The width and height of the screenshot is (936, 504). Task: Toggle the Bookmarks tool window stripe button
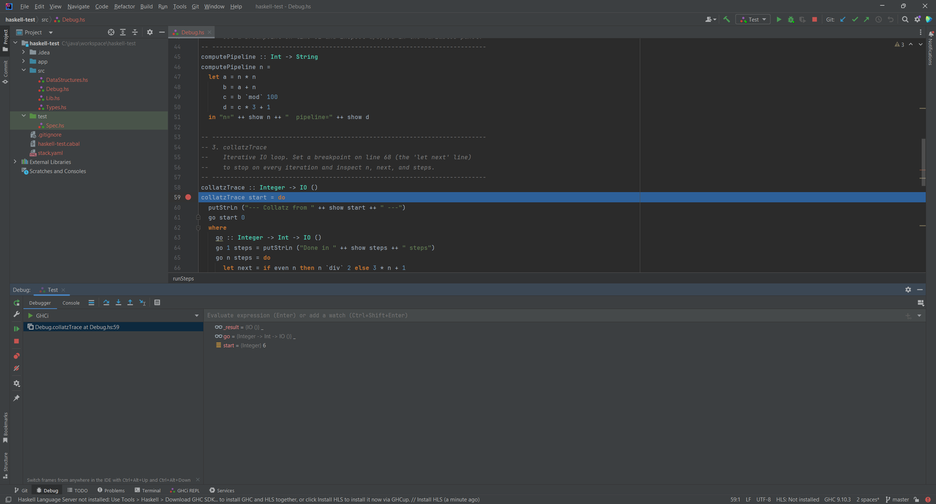[x=5, y=427]
